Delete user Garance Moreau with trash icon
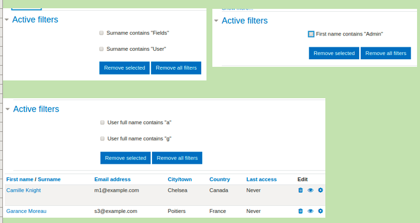Viewport: 420px width, 223px height. (x=301, y=211)
